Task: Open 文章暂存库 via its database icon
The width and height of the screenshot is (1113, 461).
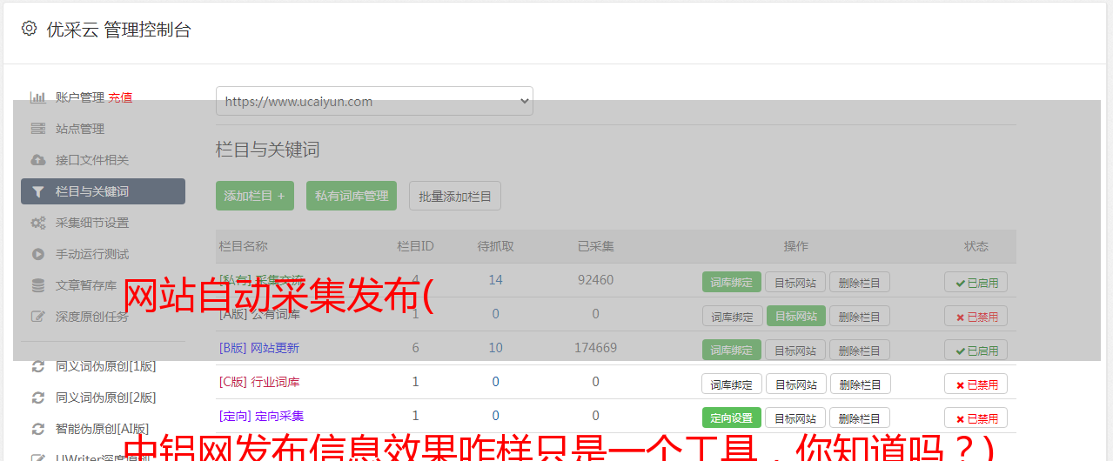Action: click(38, 285)
